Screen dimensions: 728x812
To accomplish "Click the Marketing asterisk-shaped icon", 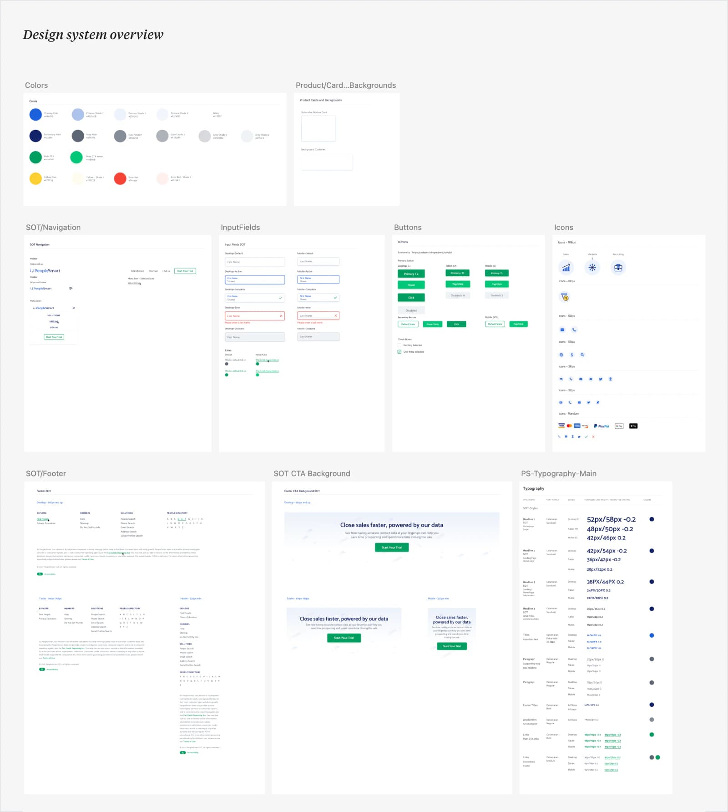I will [x=592, y=268].
